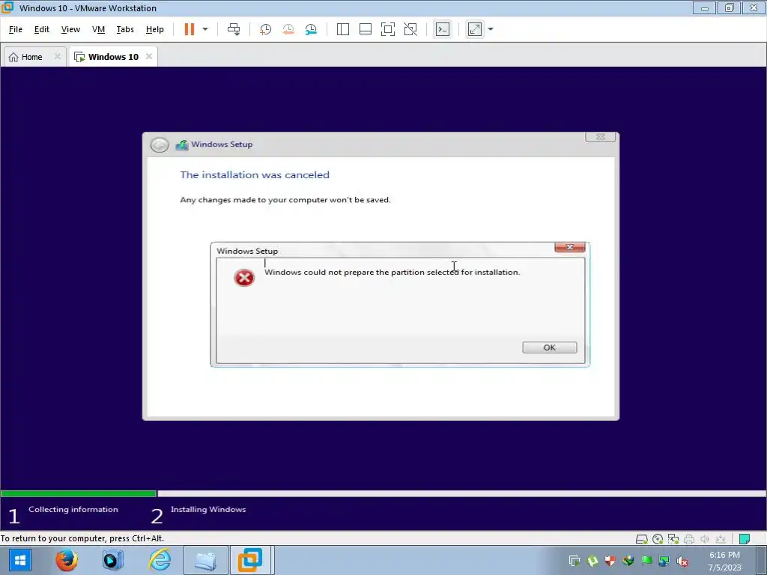Click the download manager tray icon
The height and width of the screenshot is (575, 767).
point(628,561)
